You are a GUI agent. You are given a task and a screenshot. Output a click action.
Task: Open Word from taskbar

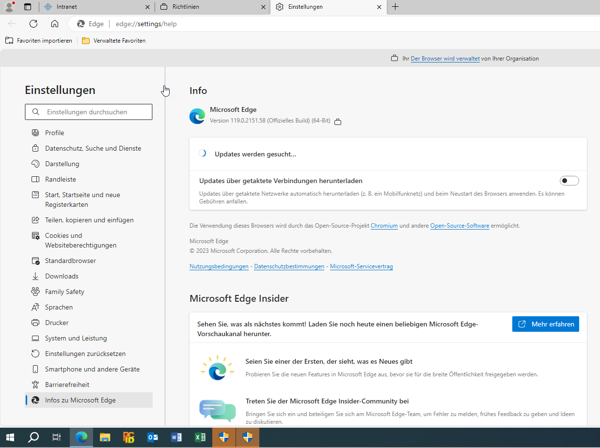(x=176, y=437)
